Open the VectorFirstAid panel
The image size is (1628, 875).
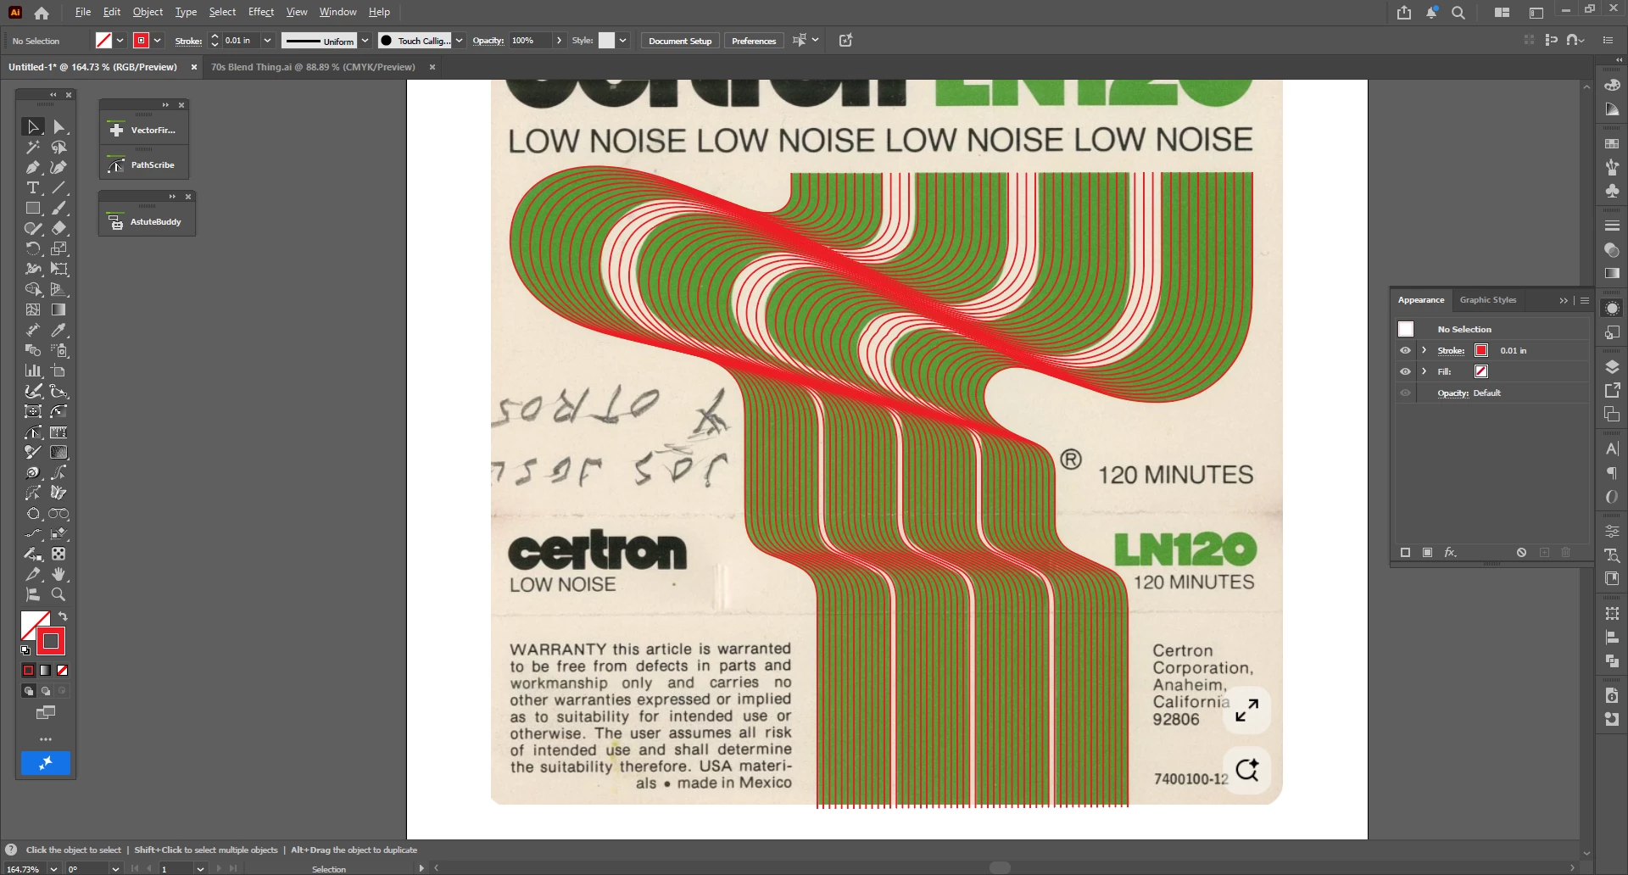143,130
